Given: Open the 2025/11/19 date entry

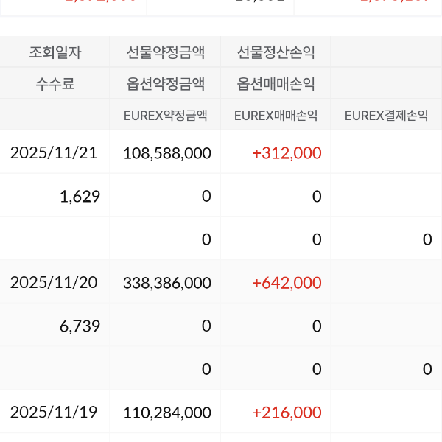Looking at the screenshot, I should coord(54,413).
